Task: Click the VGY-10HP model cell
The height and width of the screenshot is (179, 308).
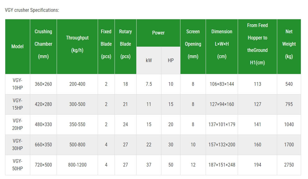Action: (17, 84)
